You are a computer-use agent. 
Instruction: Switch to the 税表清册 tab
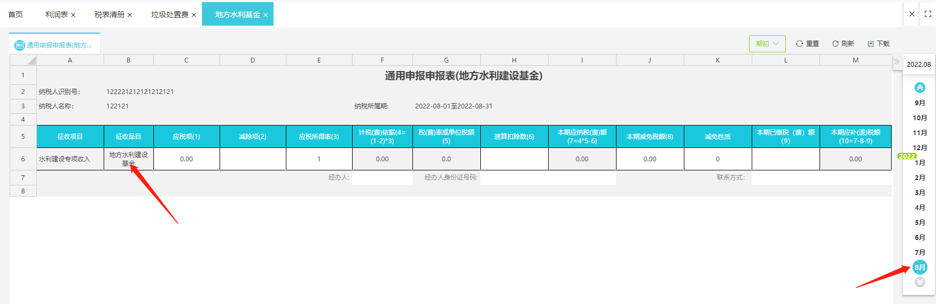[109, 15]
